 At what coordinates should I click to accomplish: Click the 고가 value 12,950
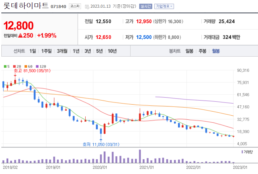[144, 21]
